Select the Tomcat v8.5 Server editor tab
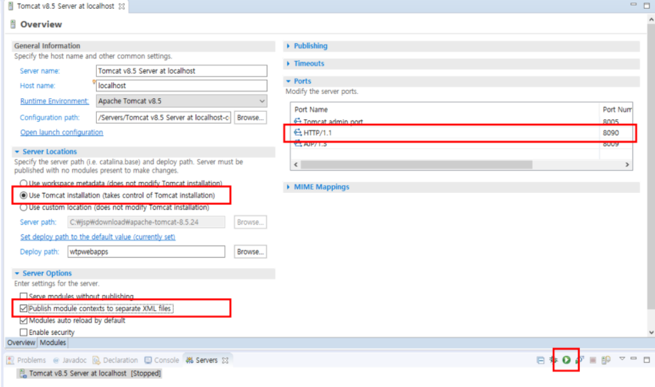655x387 pixels. point(66,6)
